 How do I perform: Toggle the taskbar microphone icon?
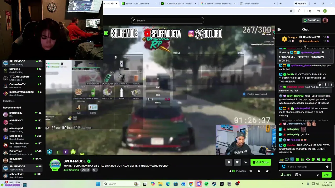coord(308,184)
